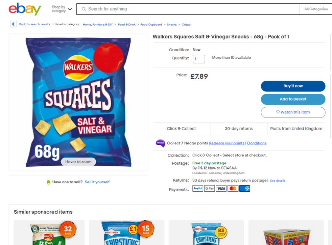Watch this item
This screenshot has width=332, height=245.
293,112
